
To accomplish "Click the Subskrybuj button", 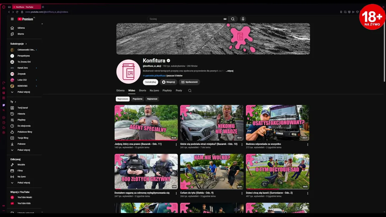I will 150,82.
